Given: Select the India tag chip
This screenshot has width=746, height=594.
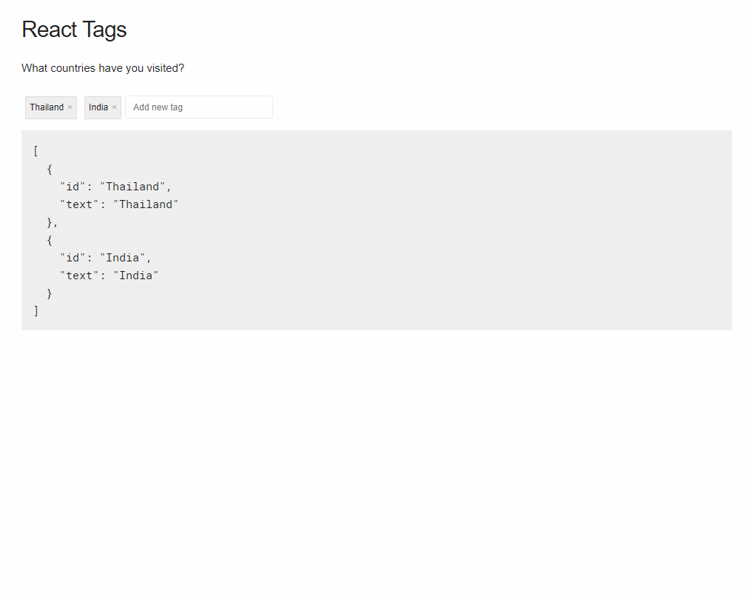Looking at the screenshot, I should [x=98, y=107].
